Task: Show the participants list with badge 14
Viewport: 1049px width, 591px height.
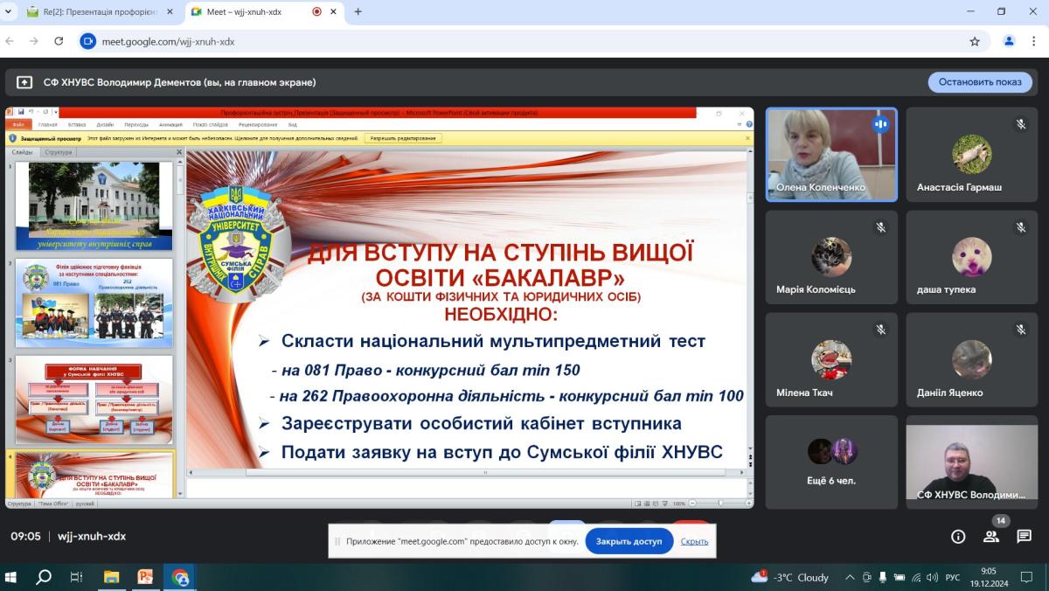Action: [x=991, y=536]
